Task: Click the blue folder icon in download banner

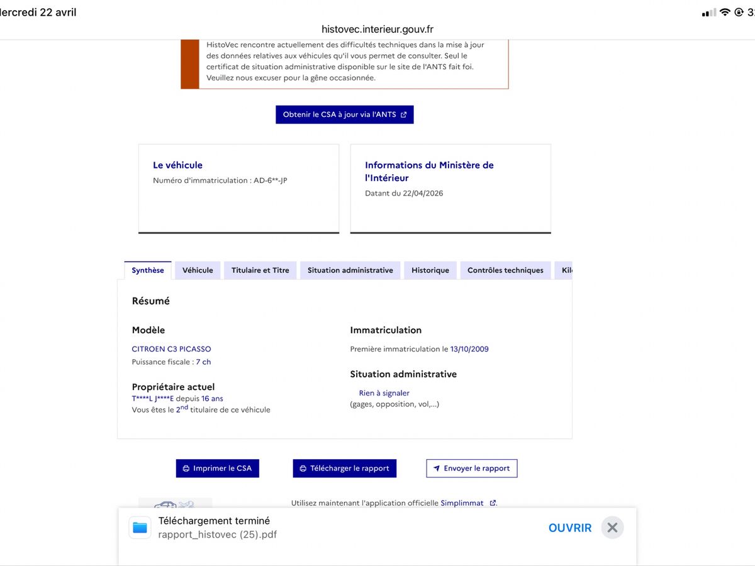Action: pos(140,528)
